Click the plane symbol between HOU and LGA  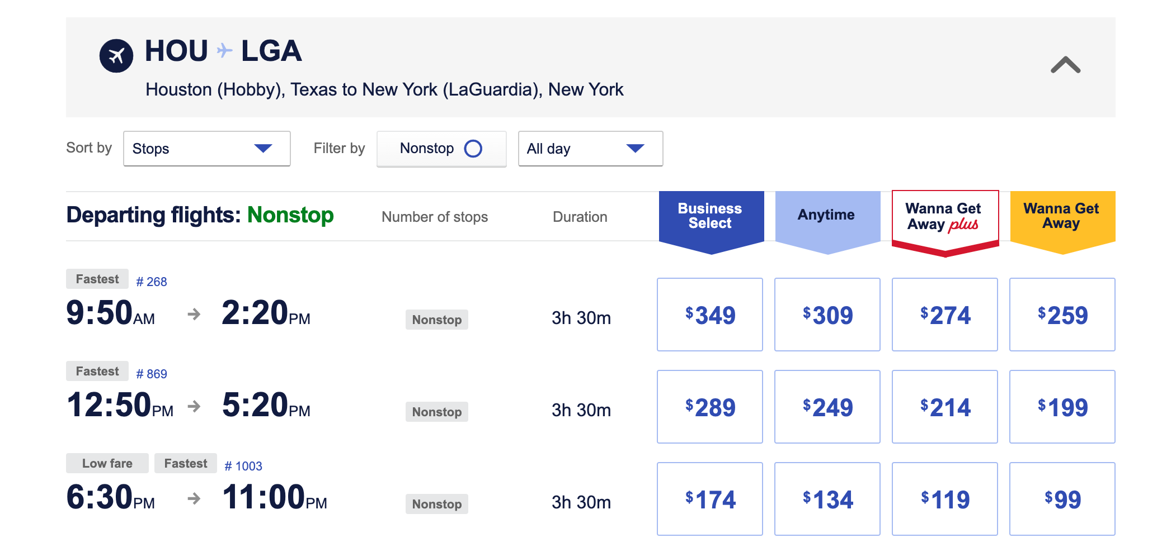point(224,51)
